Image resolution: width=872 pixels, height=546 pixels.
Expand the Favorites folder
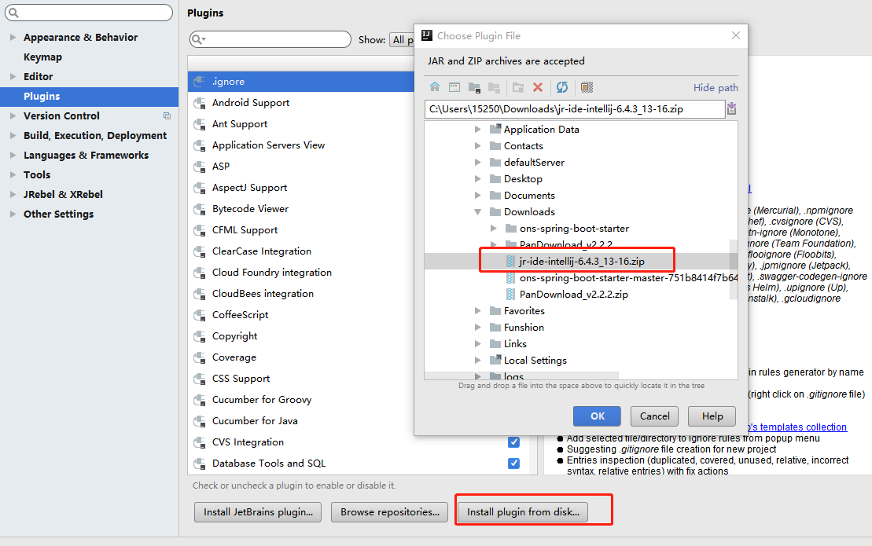(478, 310)
